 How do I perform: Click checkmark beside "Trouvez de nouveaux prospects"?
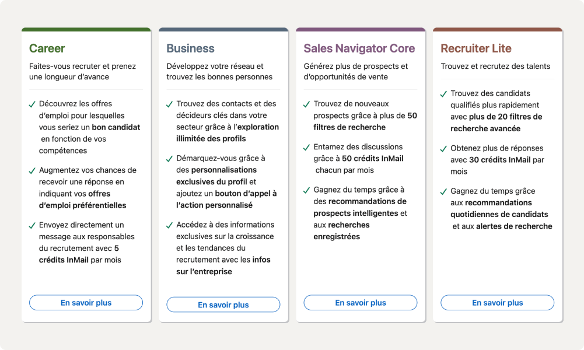pos(307,104)
